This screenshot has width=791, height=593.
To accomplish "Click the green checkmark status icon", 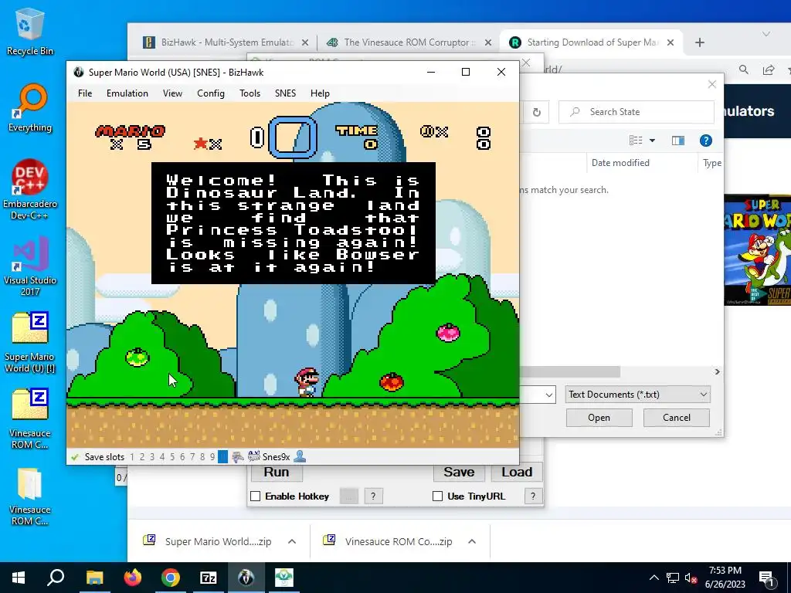I will pyautogui.click(x=75, y=457).
